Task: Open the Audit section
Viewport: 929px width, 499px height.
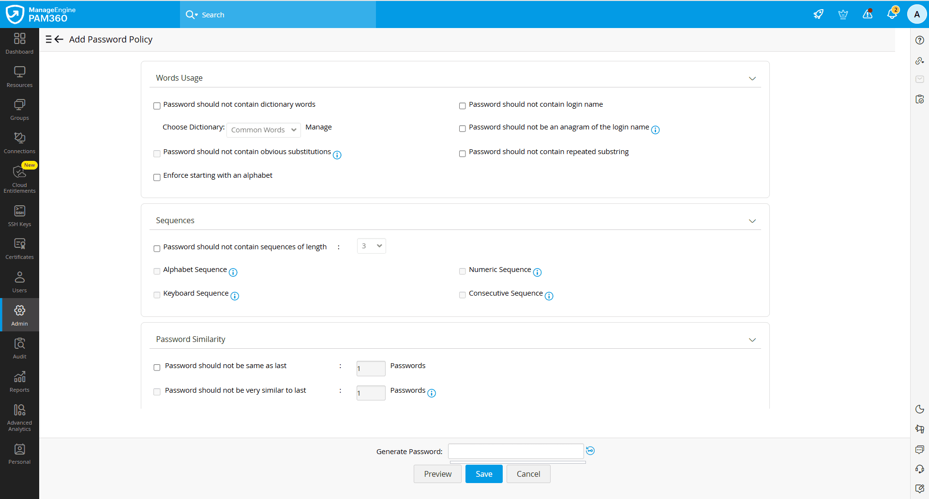Action: pyautogui.click(x=19, y=347)
